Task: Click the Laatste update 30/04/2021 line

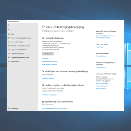Action: [52, 91]
